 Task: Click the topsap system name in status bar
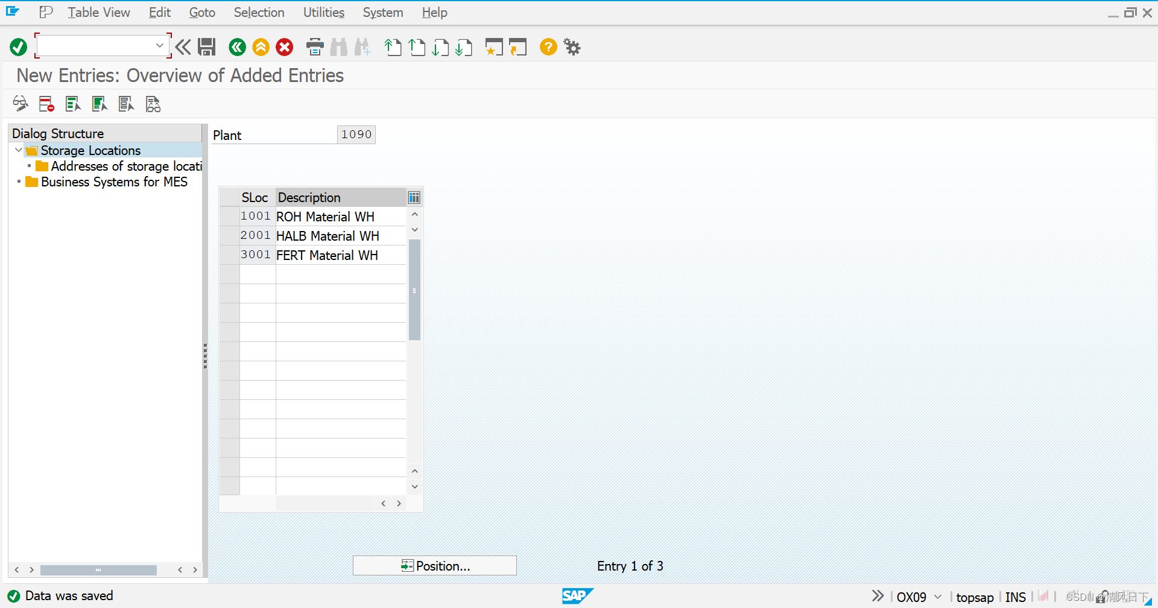pyautogui.click(x=975, y=597)
